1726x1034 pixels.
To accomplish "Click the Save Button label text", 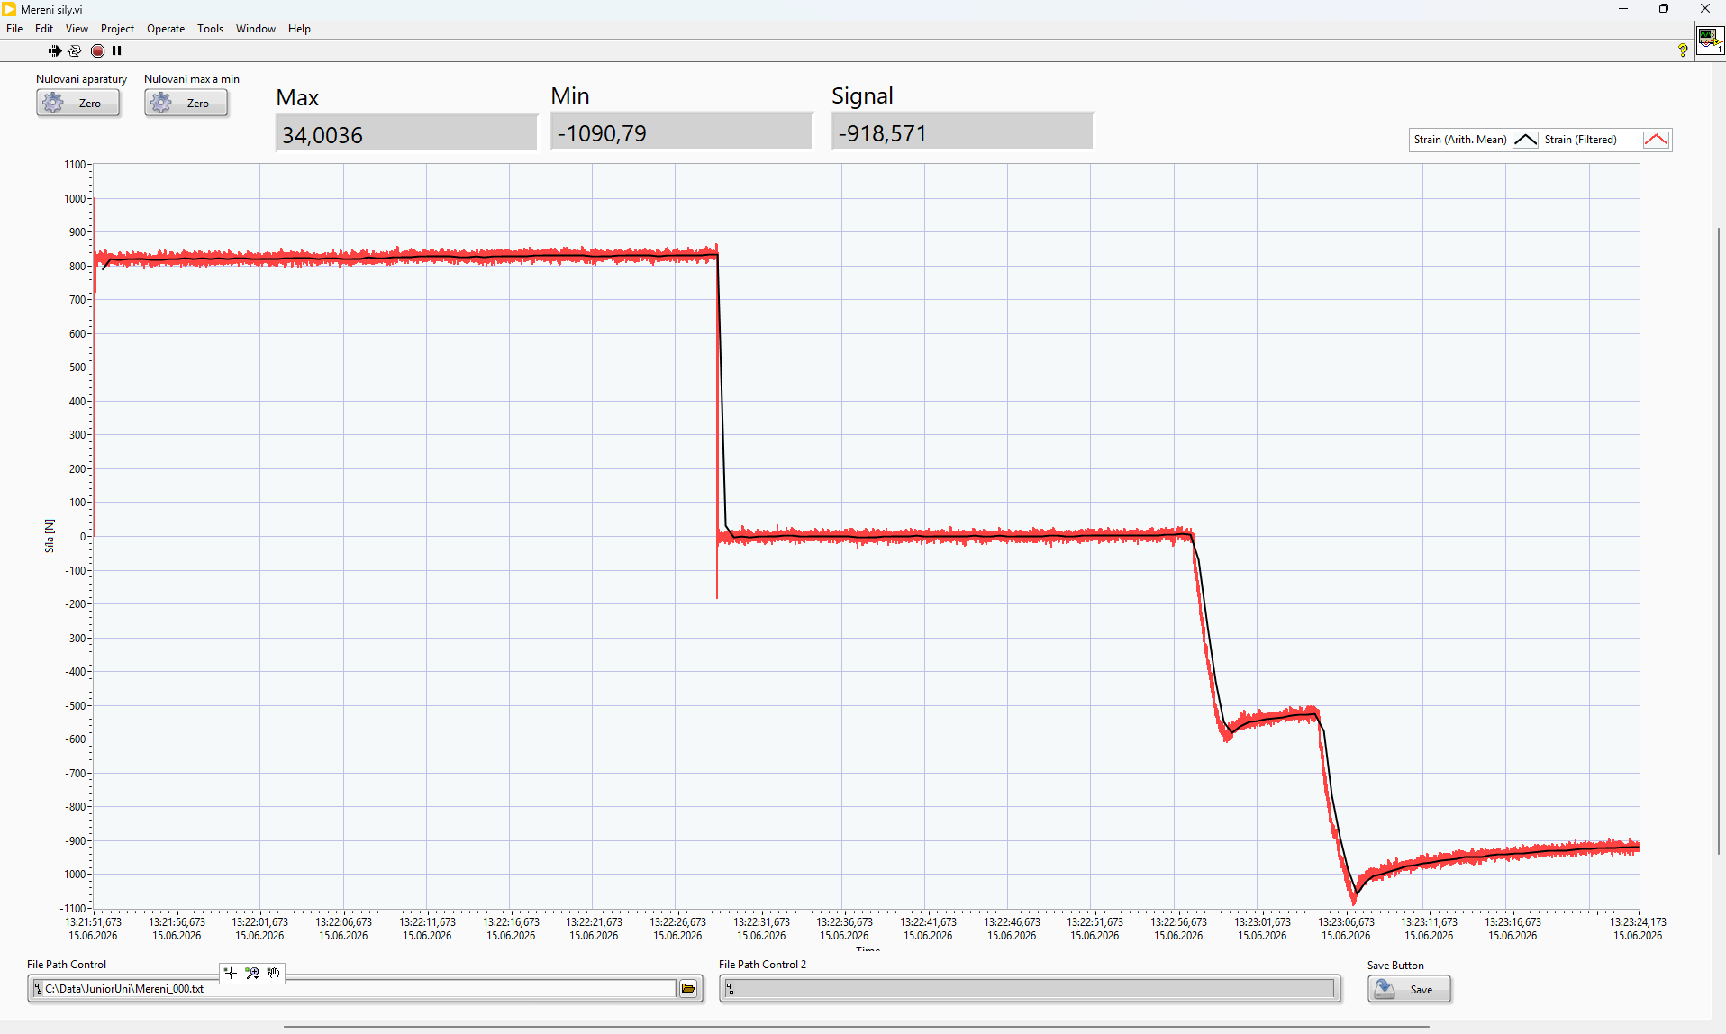I will point(1395,966).
